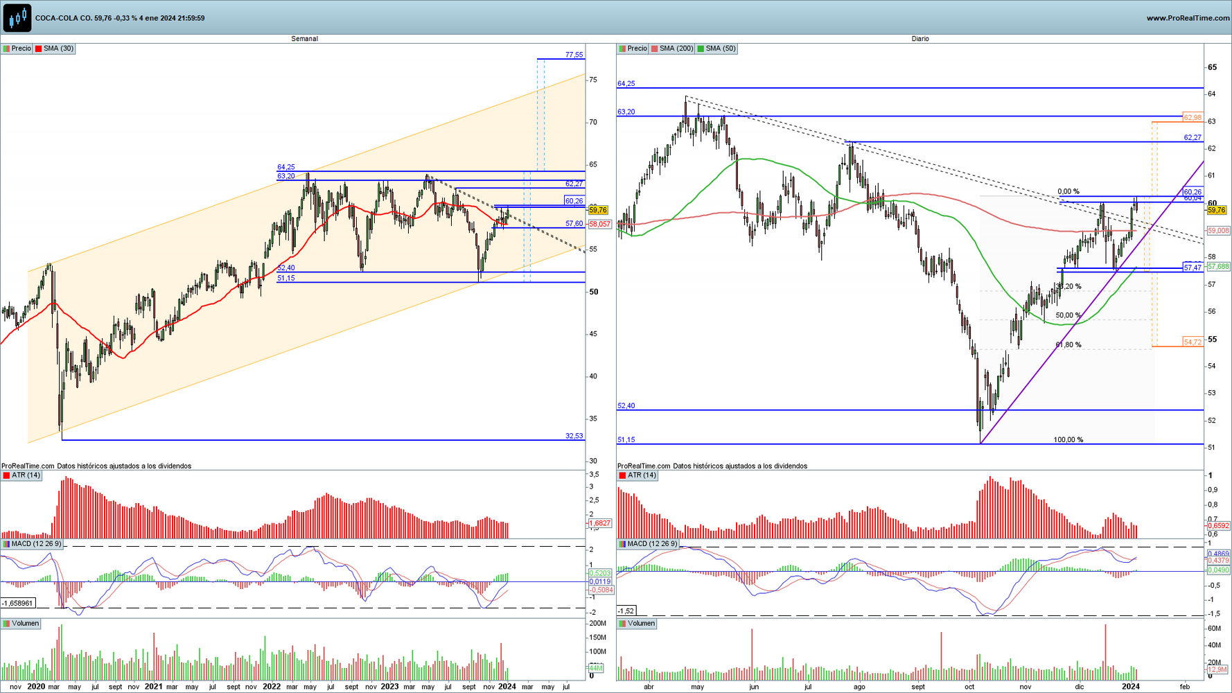
Task: Click the data note under the daily chart
Action: (x=712, y=466)
